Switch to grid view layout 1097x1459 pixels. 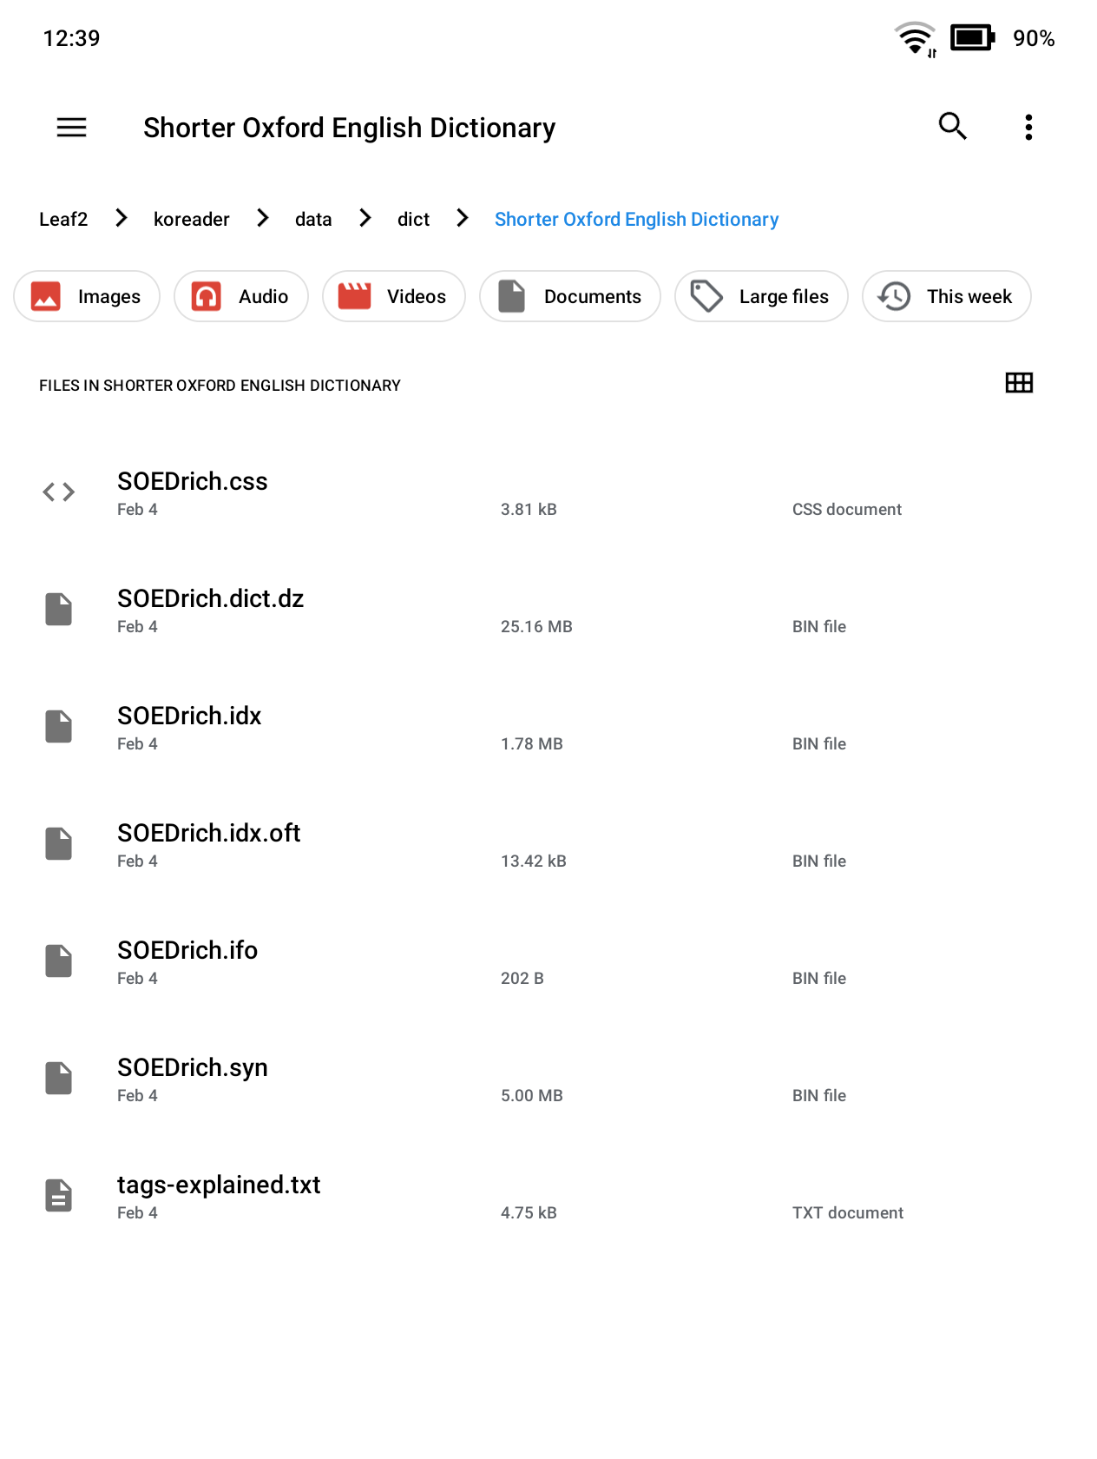click(1019, 383)
